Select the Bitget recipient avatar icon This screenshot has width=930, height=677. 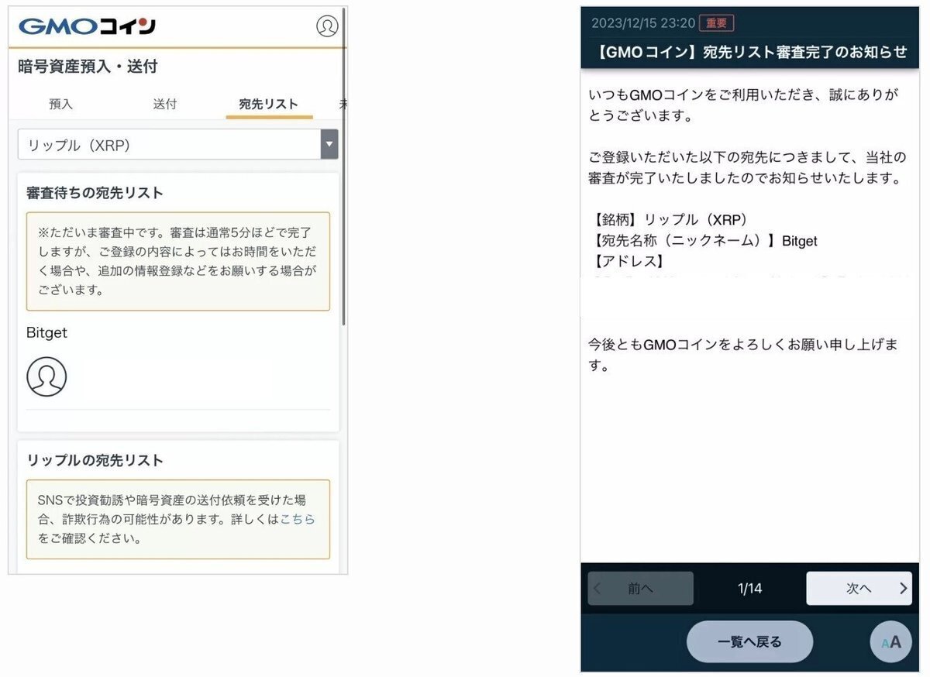click(46, 377)
